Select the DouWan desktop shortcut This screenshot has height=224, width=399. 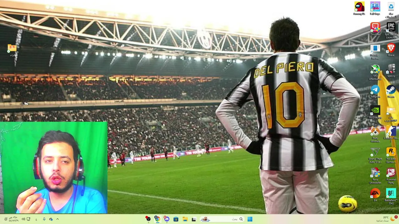click(375, 29)
